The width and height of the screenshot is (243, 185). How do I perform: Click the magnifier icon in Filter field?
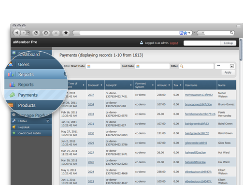[182, 66]
